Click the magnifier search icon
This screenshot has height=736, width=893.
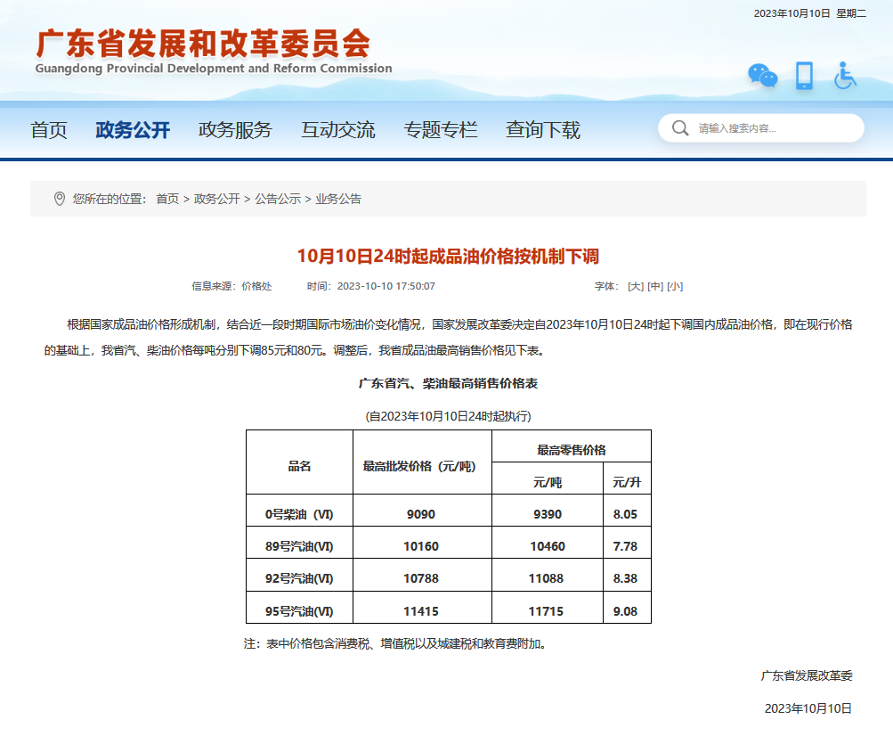click(x=680, y=127)
